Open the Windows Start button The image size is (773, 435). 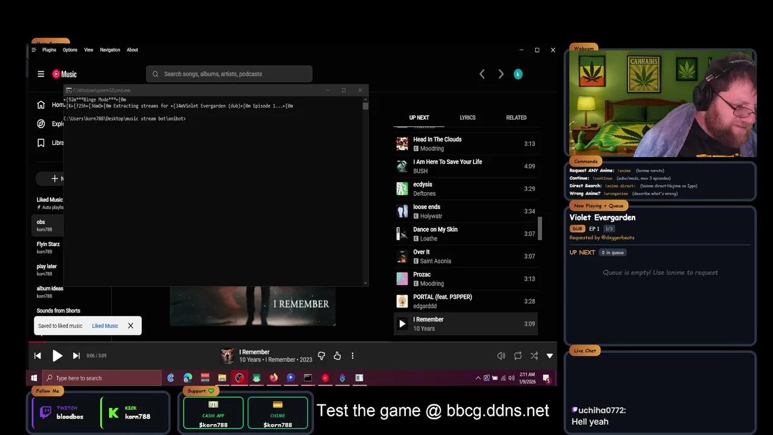point(34,378)
